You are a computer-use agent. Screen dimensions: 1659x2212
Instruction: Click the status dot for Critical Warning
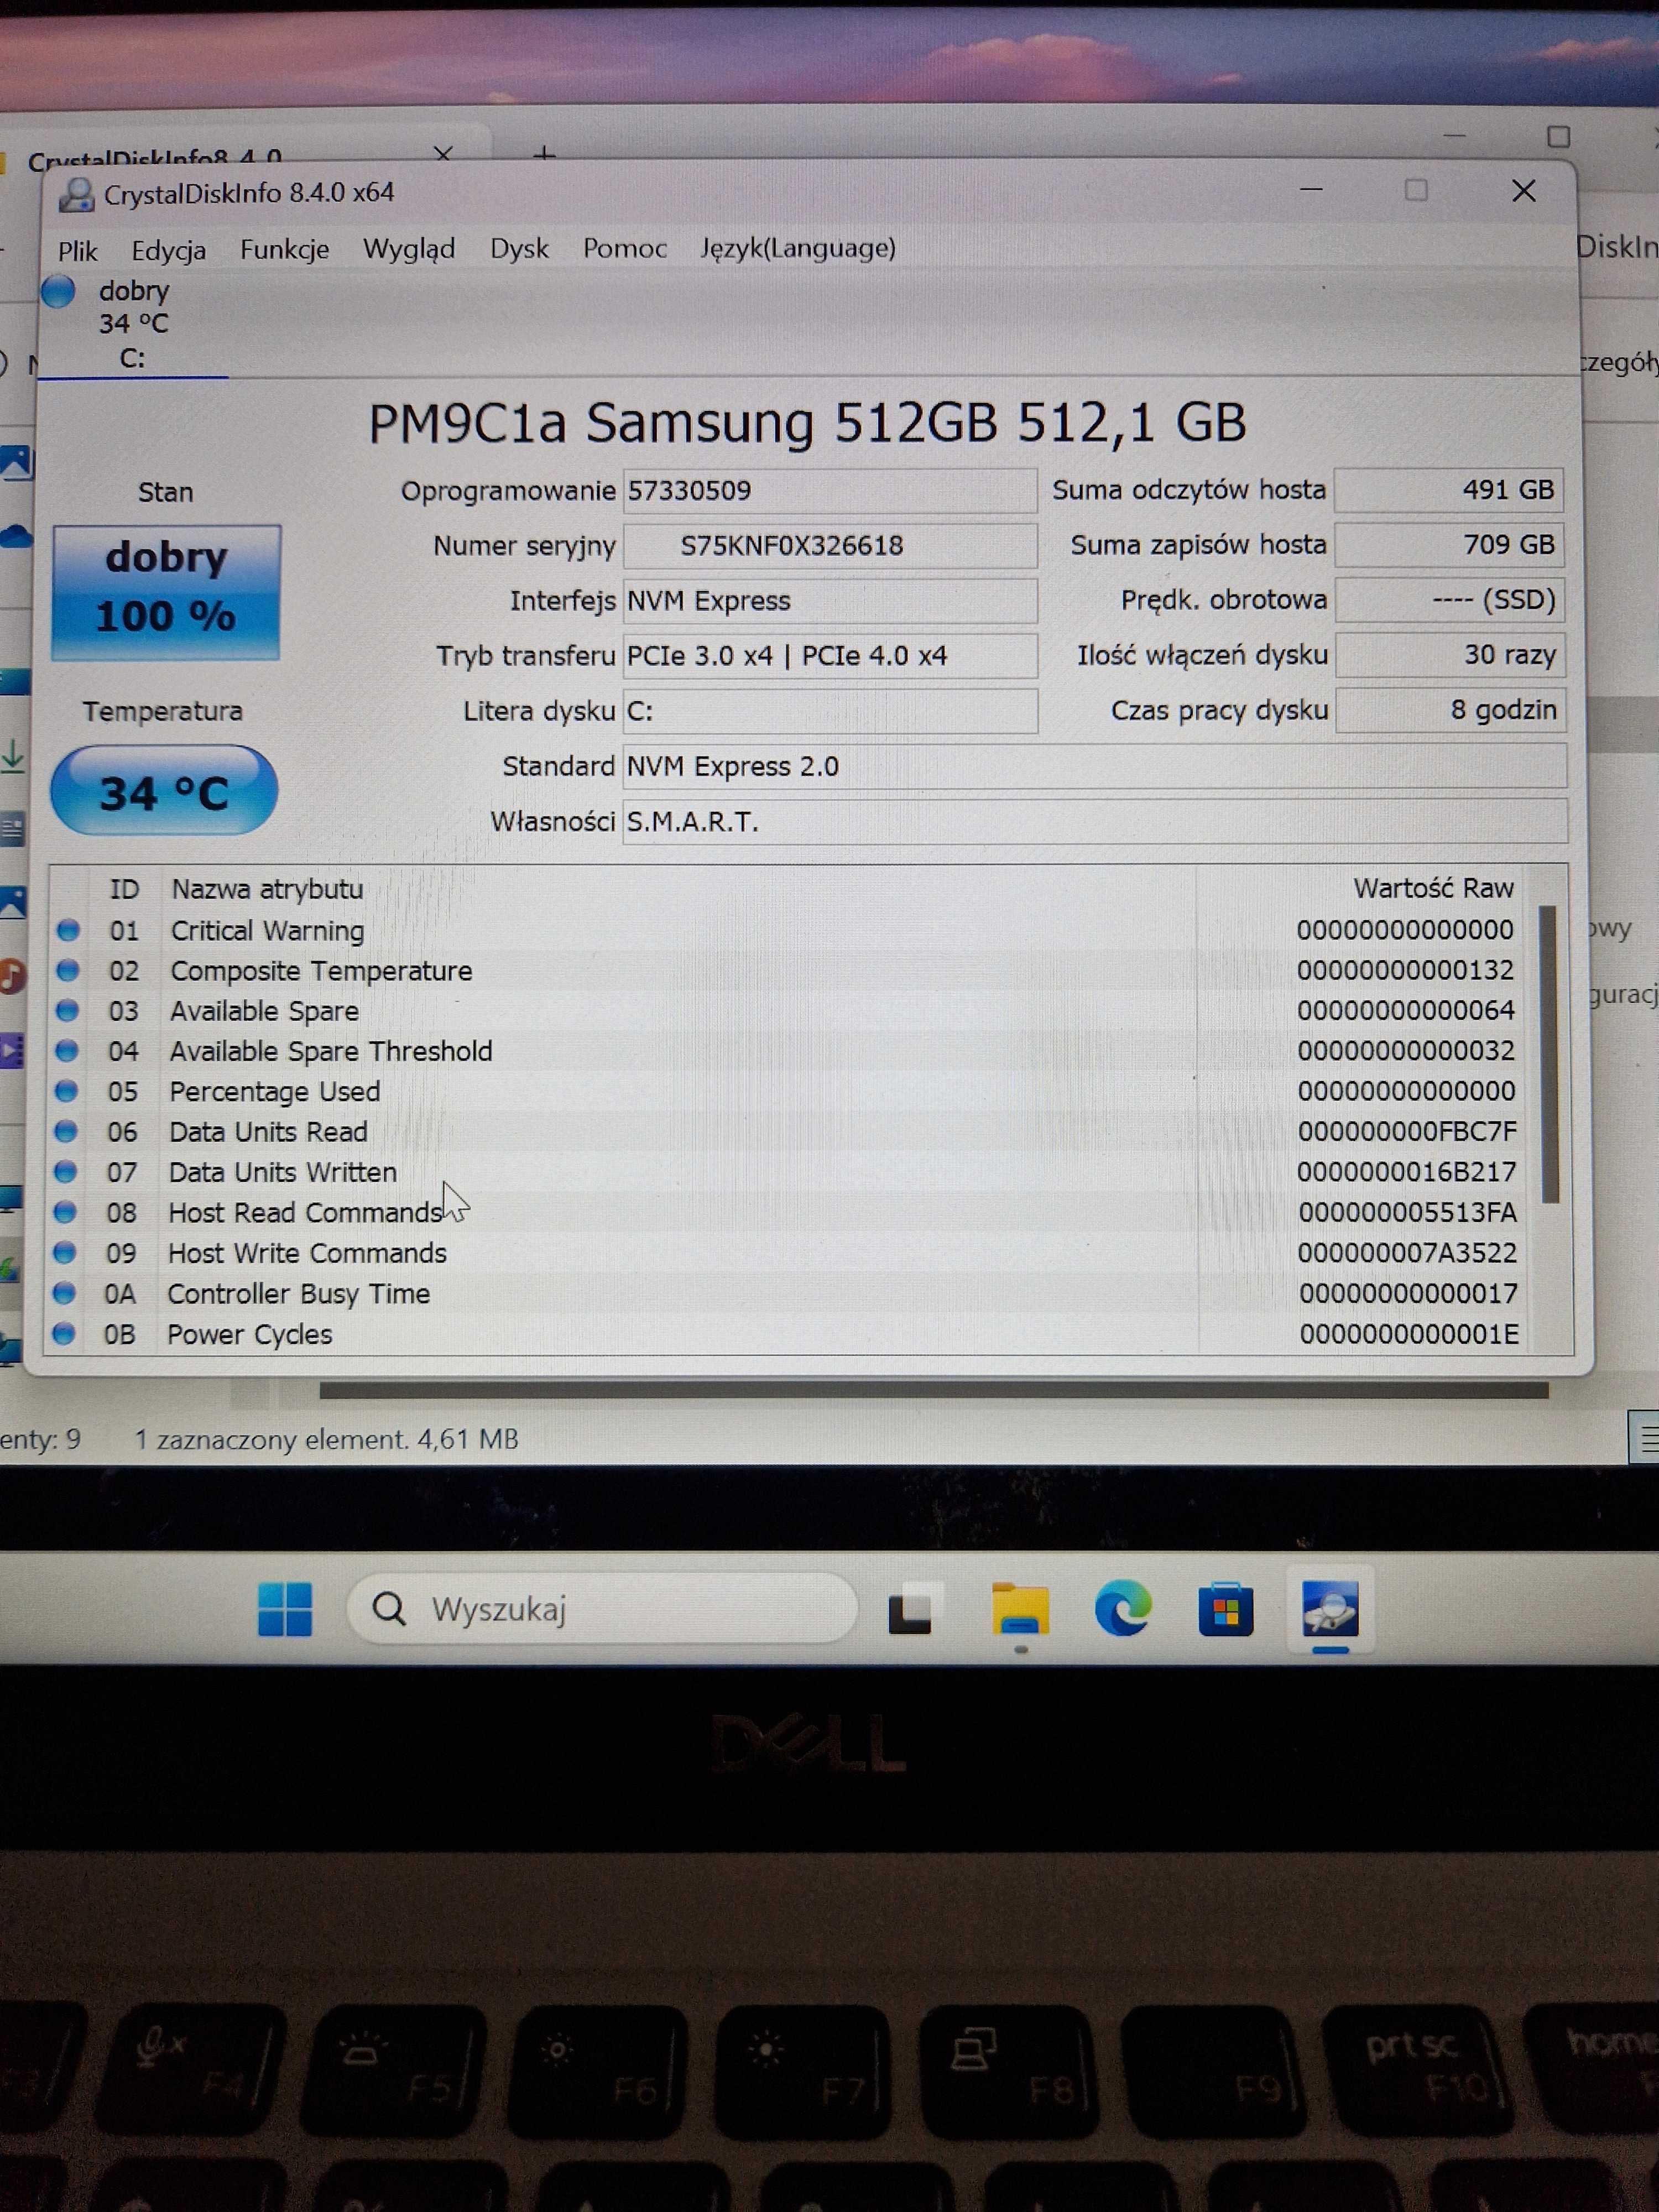click(x=68, y=930)
